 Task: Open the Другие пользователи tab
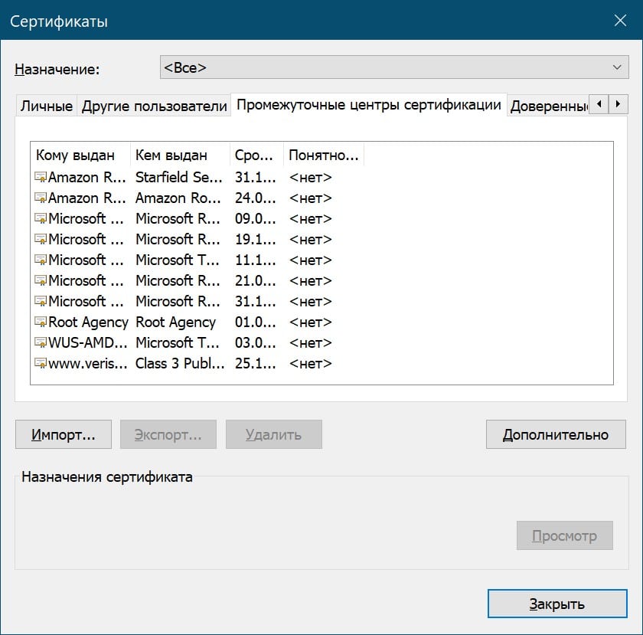click(154, 106)
